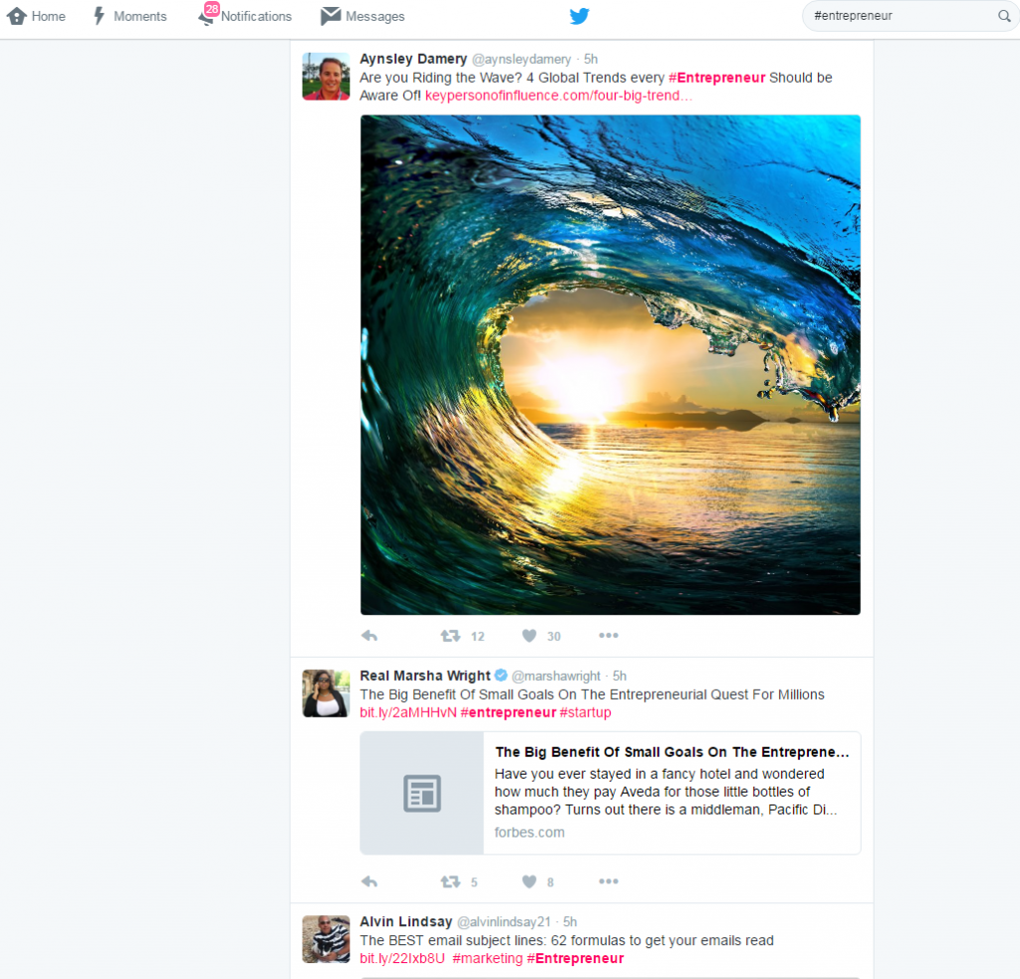Viewport: 1020px width, 979px height.
Task: Open #Entrepreneur hashtag in Alvin's tweet
Action: tap(575, 959)
